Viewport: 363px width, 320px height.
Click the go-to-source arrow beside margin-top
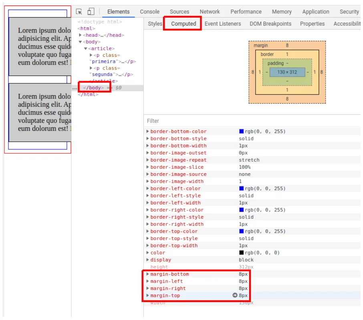click(235, 295)
